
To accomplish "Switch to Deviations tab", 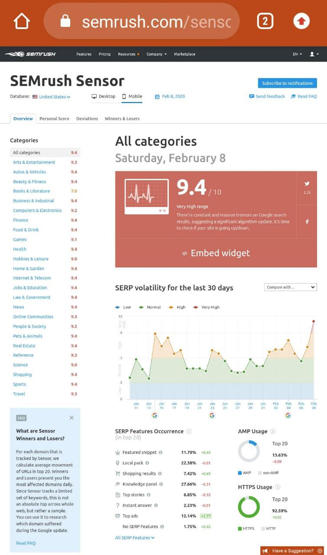I will (x=87, y=118).
